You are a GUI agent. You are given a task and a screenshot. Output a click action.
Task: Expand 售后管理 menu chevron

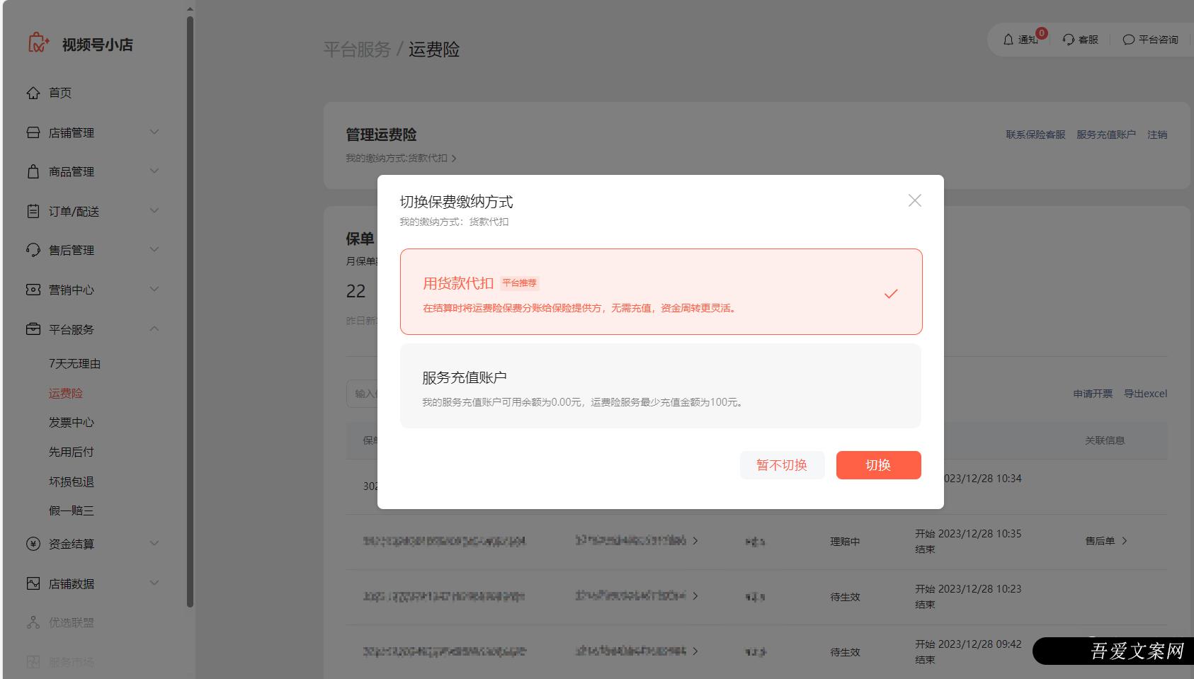[154, 249]
